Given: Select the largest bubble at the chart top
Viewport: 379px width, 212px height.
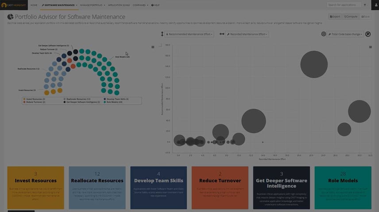Looking at the screenshot, I should click(314, 64).
